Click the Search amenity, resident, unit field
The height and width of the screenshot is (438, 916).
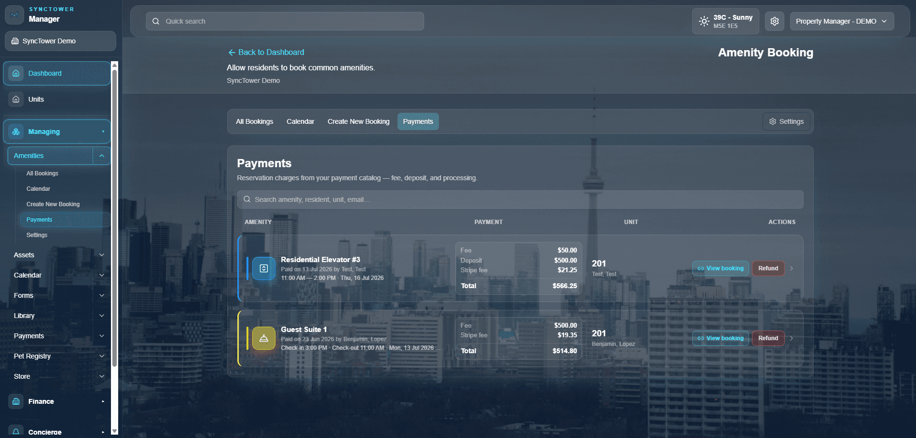point(520,199)
